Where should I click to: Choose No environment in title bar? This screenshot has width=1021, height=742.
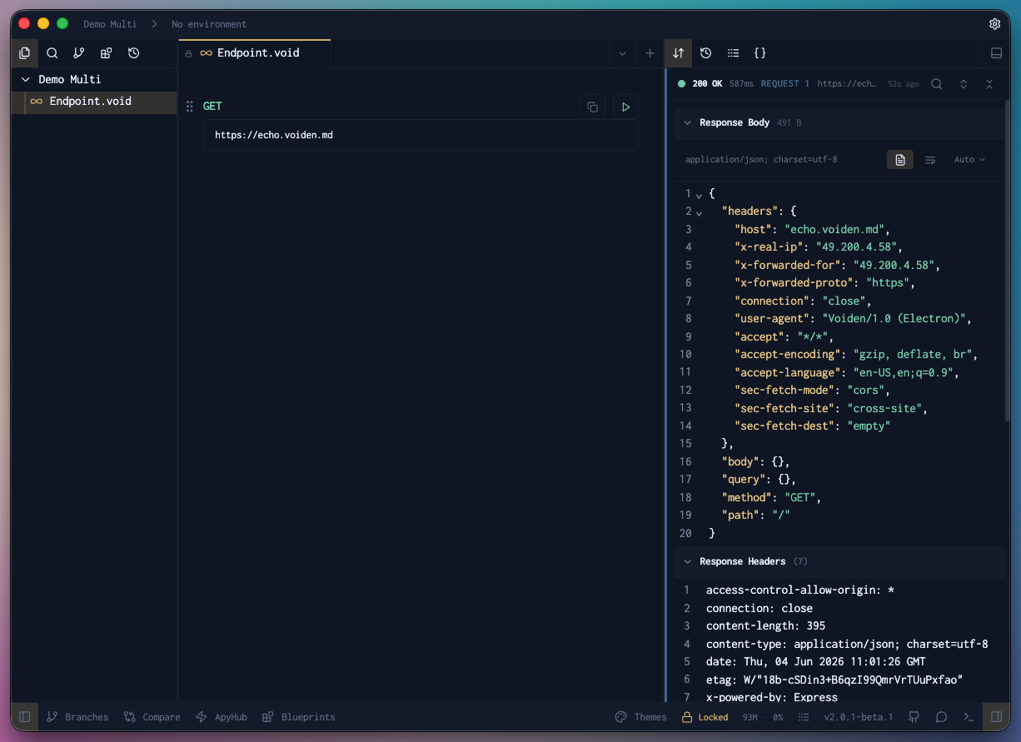[x=209, y=24]
